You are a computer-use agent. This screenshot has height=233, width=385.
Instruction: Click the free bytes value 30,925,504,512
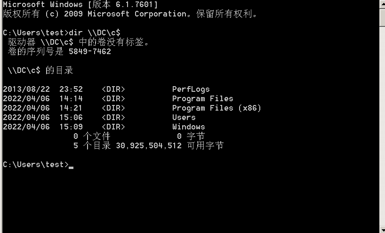click(x=148, y=146)
